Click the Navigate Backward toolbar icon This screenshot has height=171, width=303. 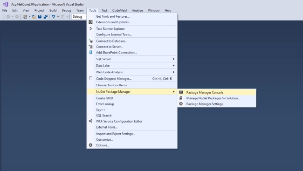tap(8, 17)
